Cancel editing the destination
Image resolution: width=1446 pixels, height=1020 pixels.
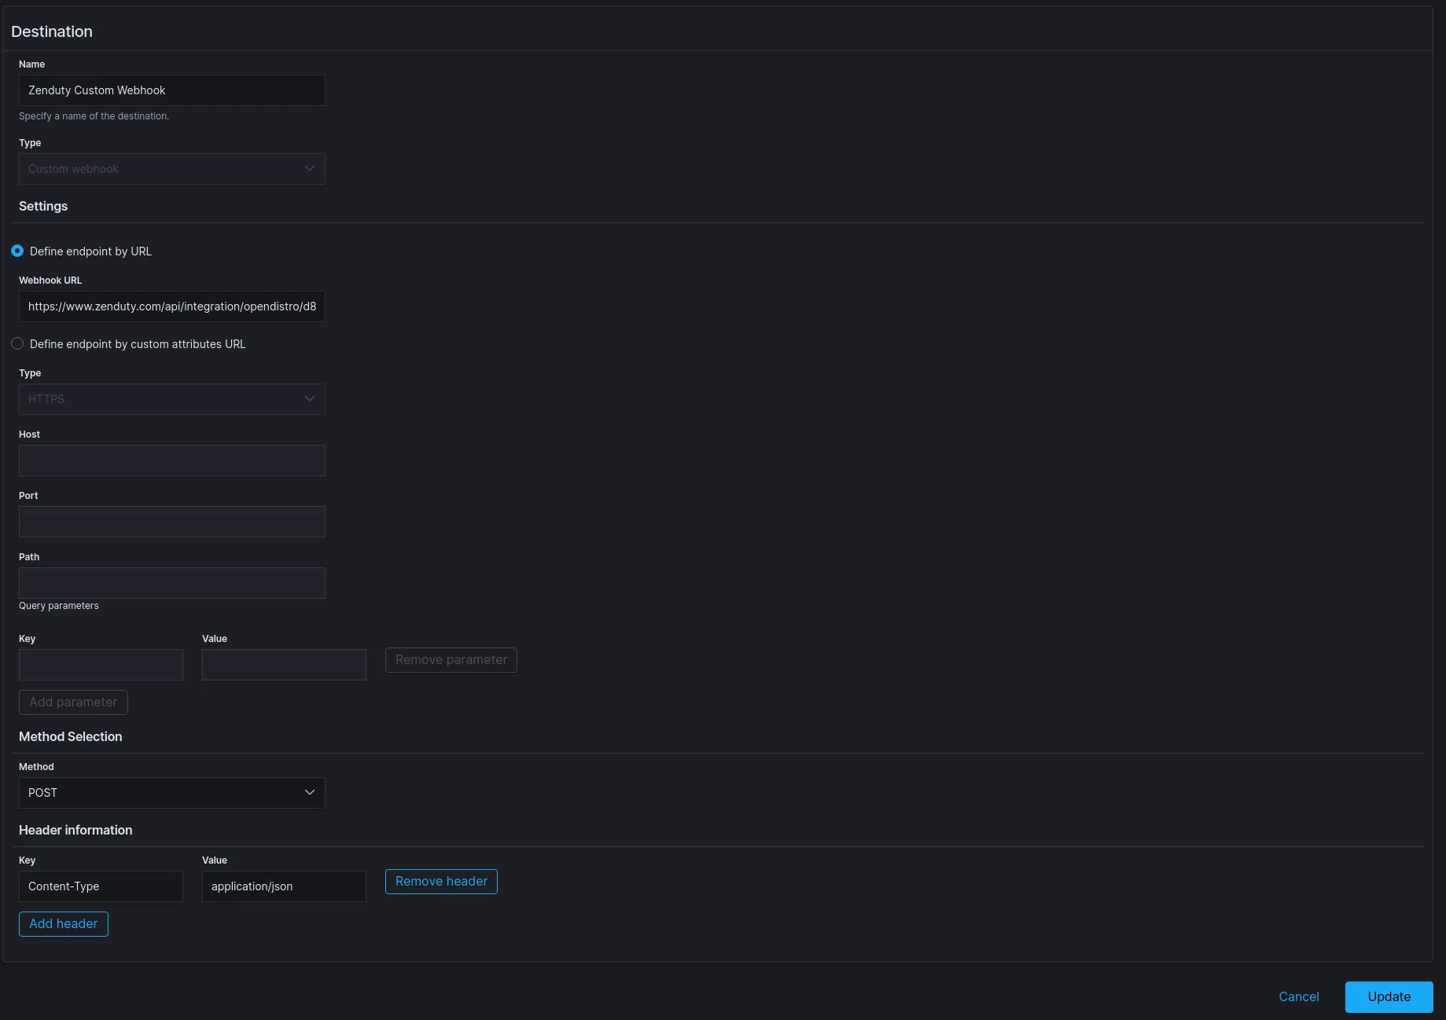pos(1299,997)
